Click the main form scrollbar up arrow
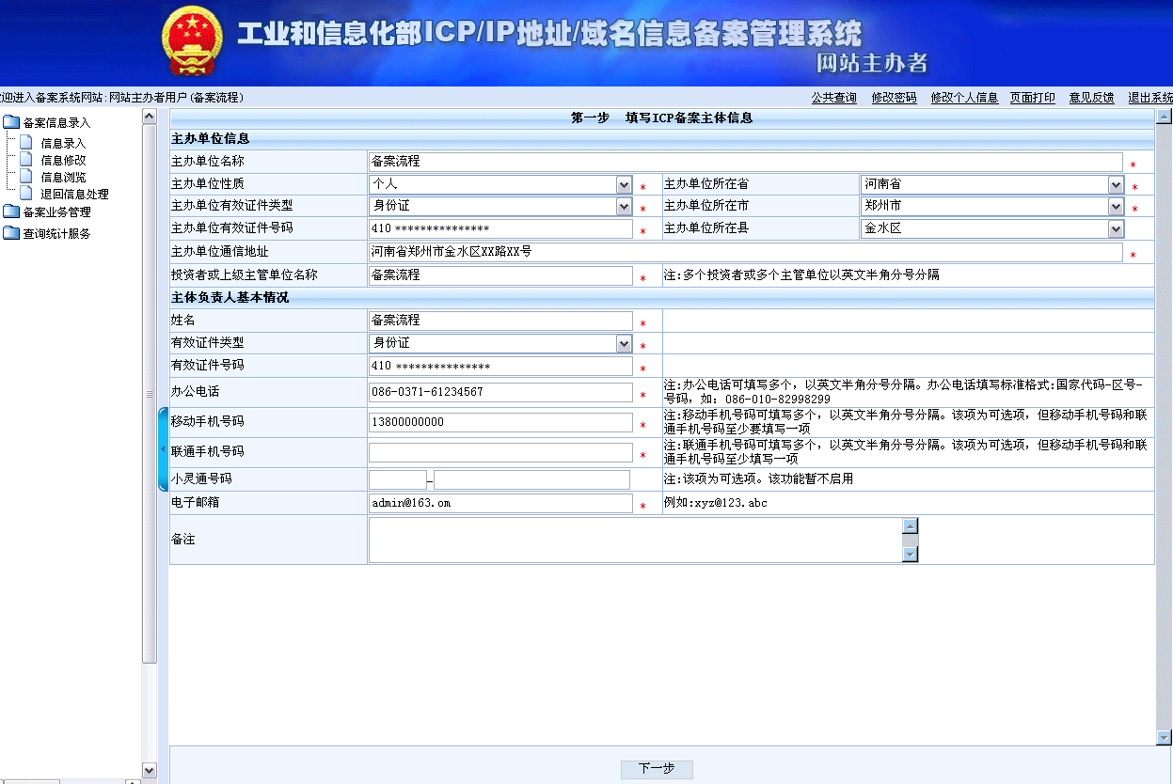The height and width of the screenshot is (784, 1173). click(x=1164, y=117)
